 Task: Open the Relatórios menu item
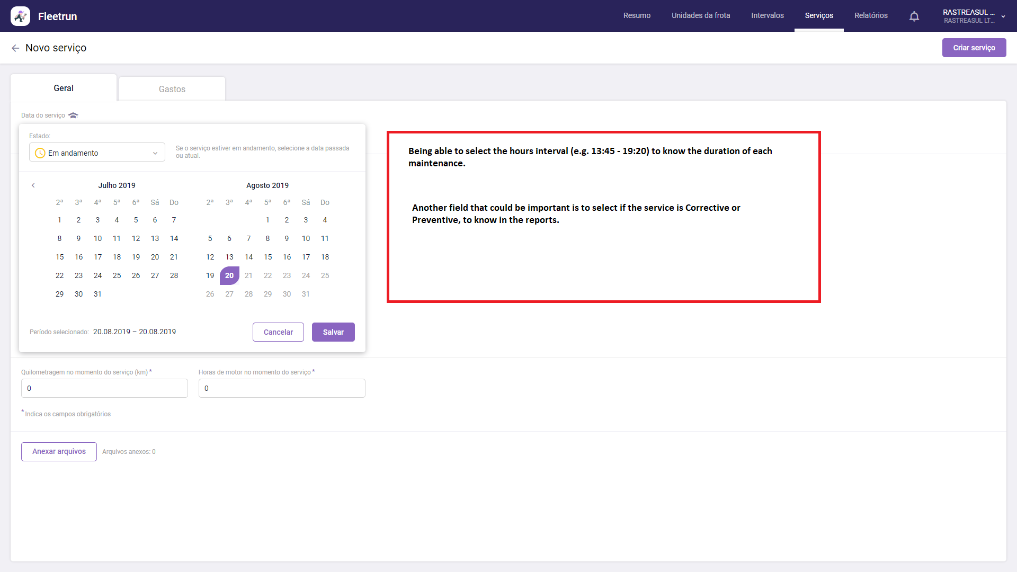pyautogui.click(x=871, y=15)
